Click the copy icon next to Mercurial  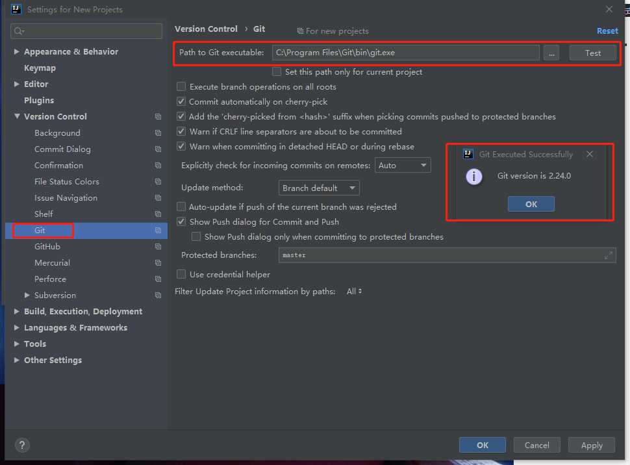click(158, 263)
